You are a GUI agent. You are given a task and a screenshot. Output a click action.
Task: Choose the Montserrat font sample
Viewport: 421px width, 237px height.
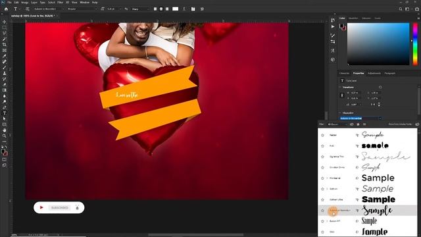378,178
